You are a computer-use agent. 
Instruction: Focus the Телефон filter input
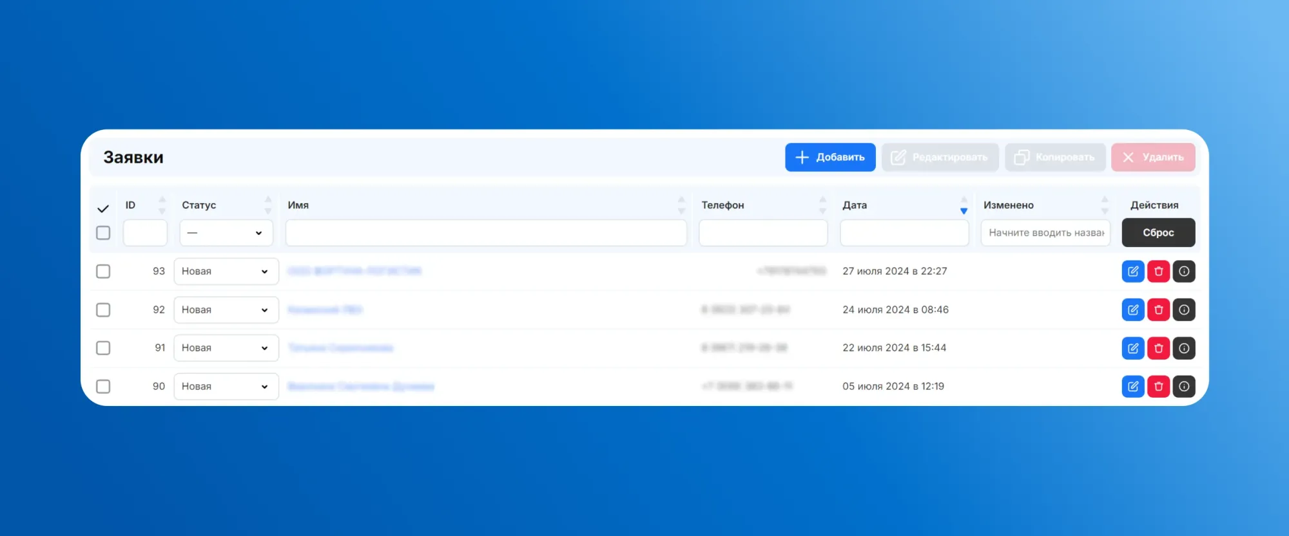[x=763, y=232]
